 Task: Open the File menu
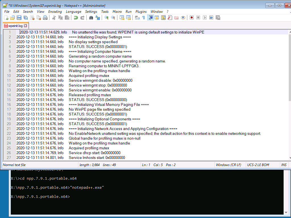(x=7, y=11)
